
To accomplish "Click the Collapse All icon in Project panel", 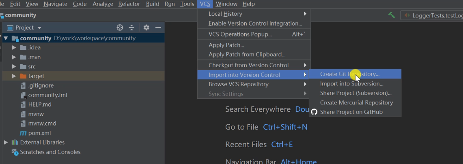I will coord(131,28).
